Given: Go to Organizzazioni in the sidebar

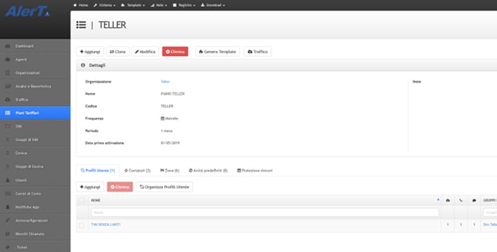Looking at the screenshot, I should click(35, 73).
